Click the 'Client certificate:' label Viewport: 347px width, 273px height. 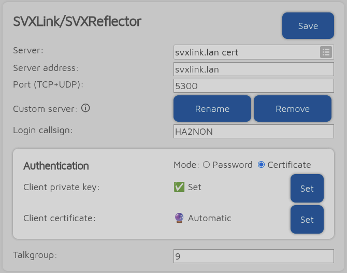click(60, 218)
